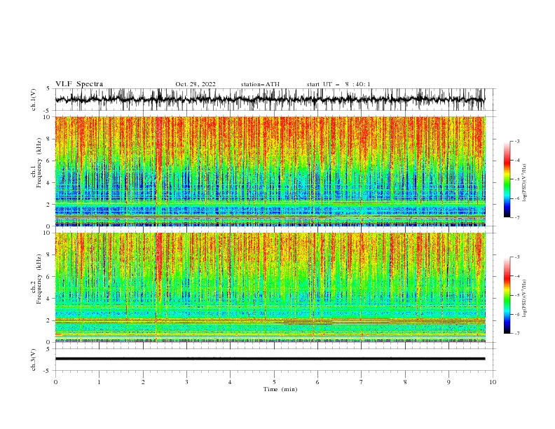
Task: Click the upper log(PSD) colorbar label
Action: [x=525, y=183]
